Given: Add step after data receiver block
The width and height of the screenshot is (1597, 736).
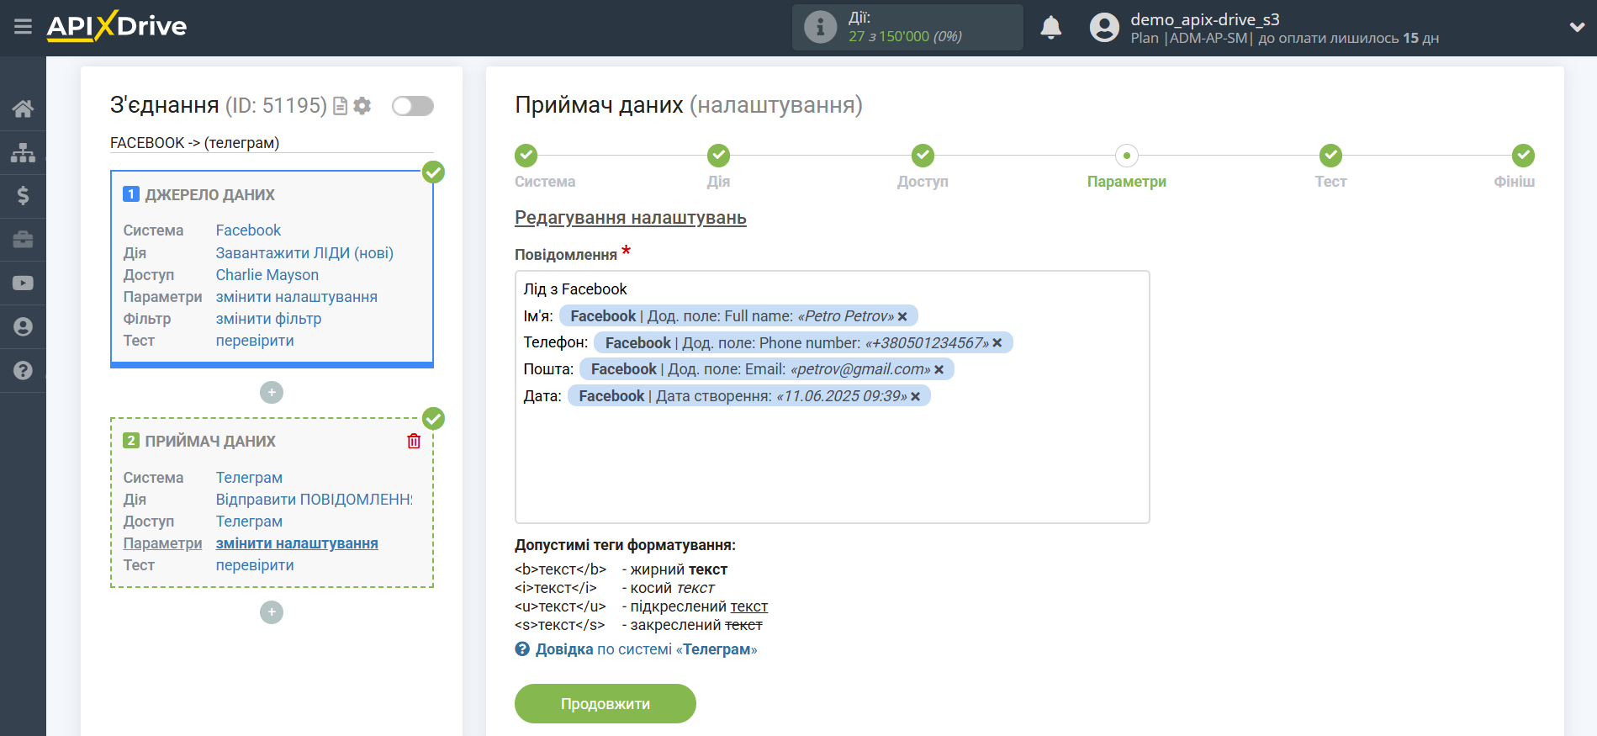Looking at the screenshot, I should (x=272, y=612).
